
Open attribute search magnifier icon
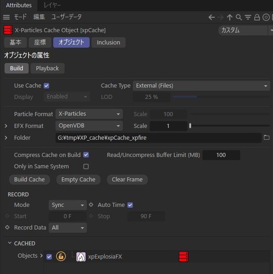point(239,17)
